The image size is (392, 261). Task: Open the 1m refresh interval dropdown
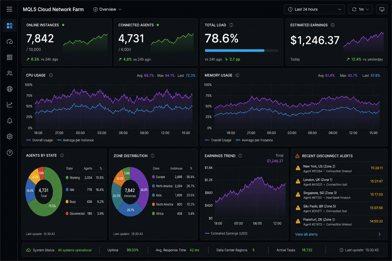(360, 9)
